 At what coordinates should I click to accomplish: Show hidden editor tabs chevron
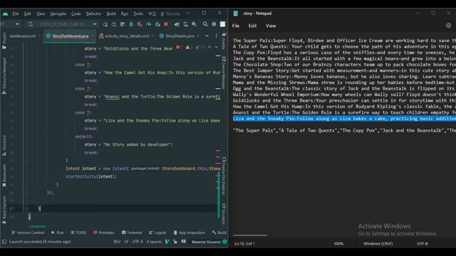tap(207, 36)
